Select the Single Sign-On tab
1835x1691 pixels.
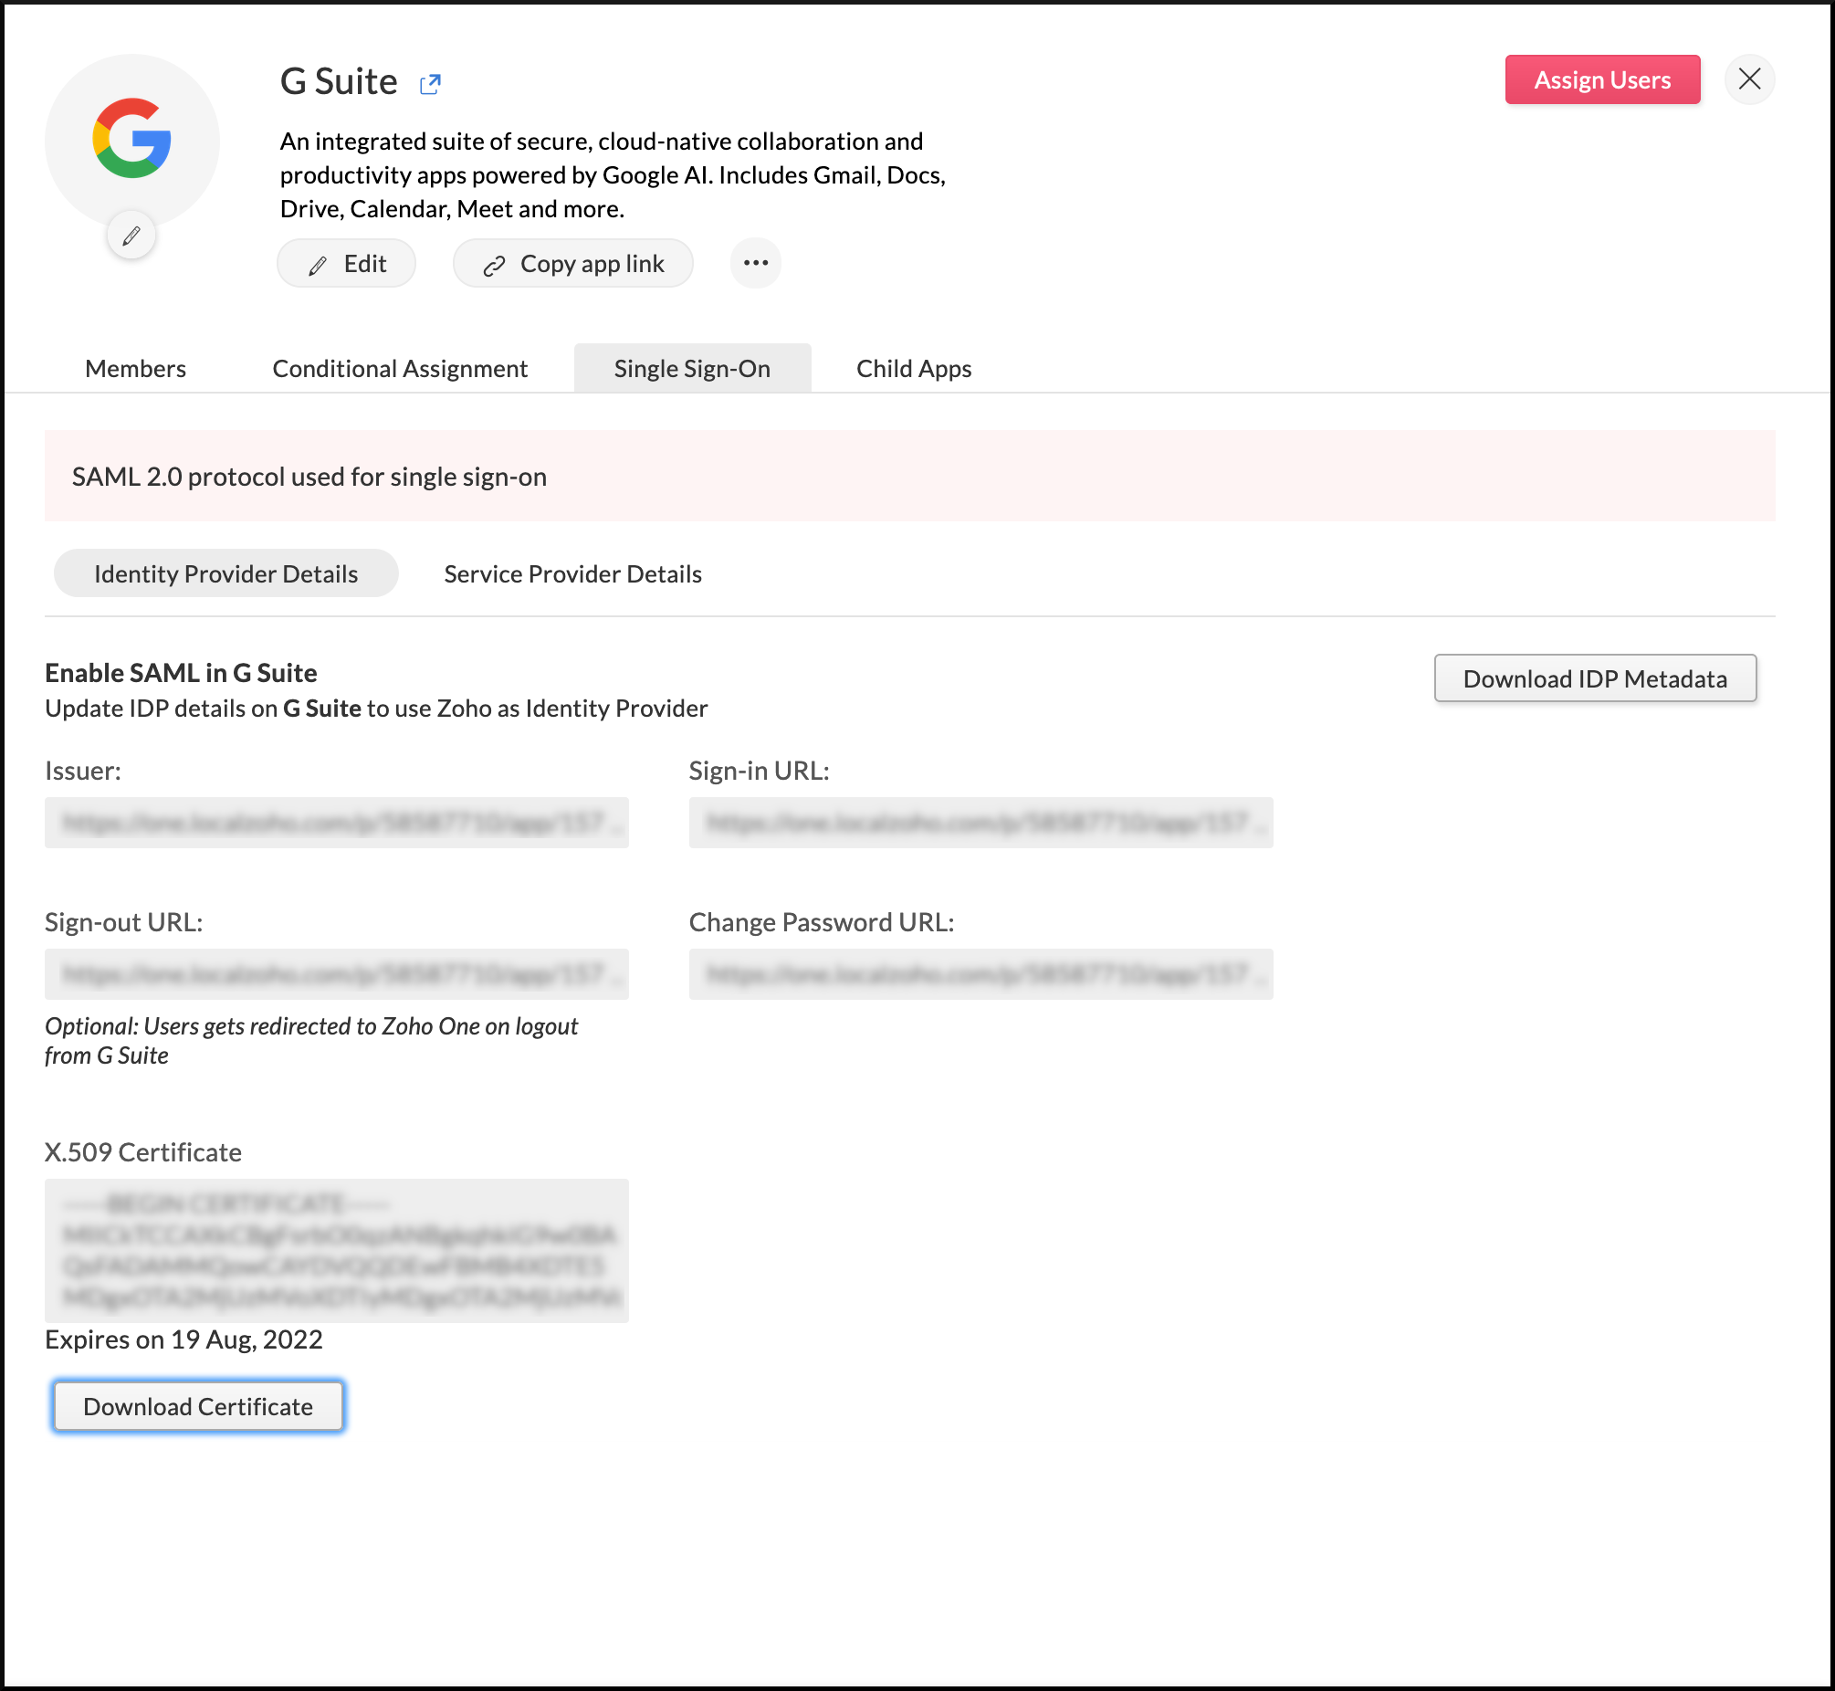point(693,368)
